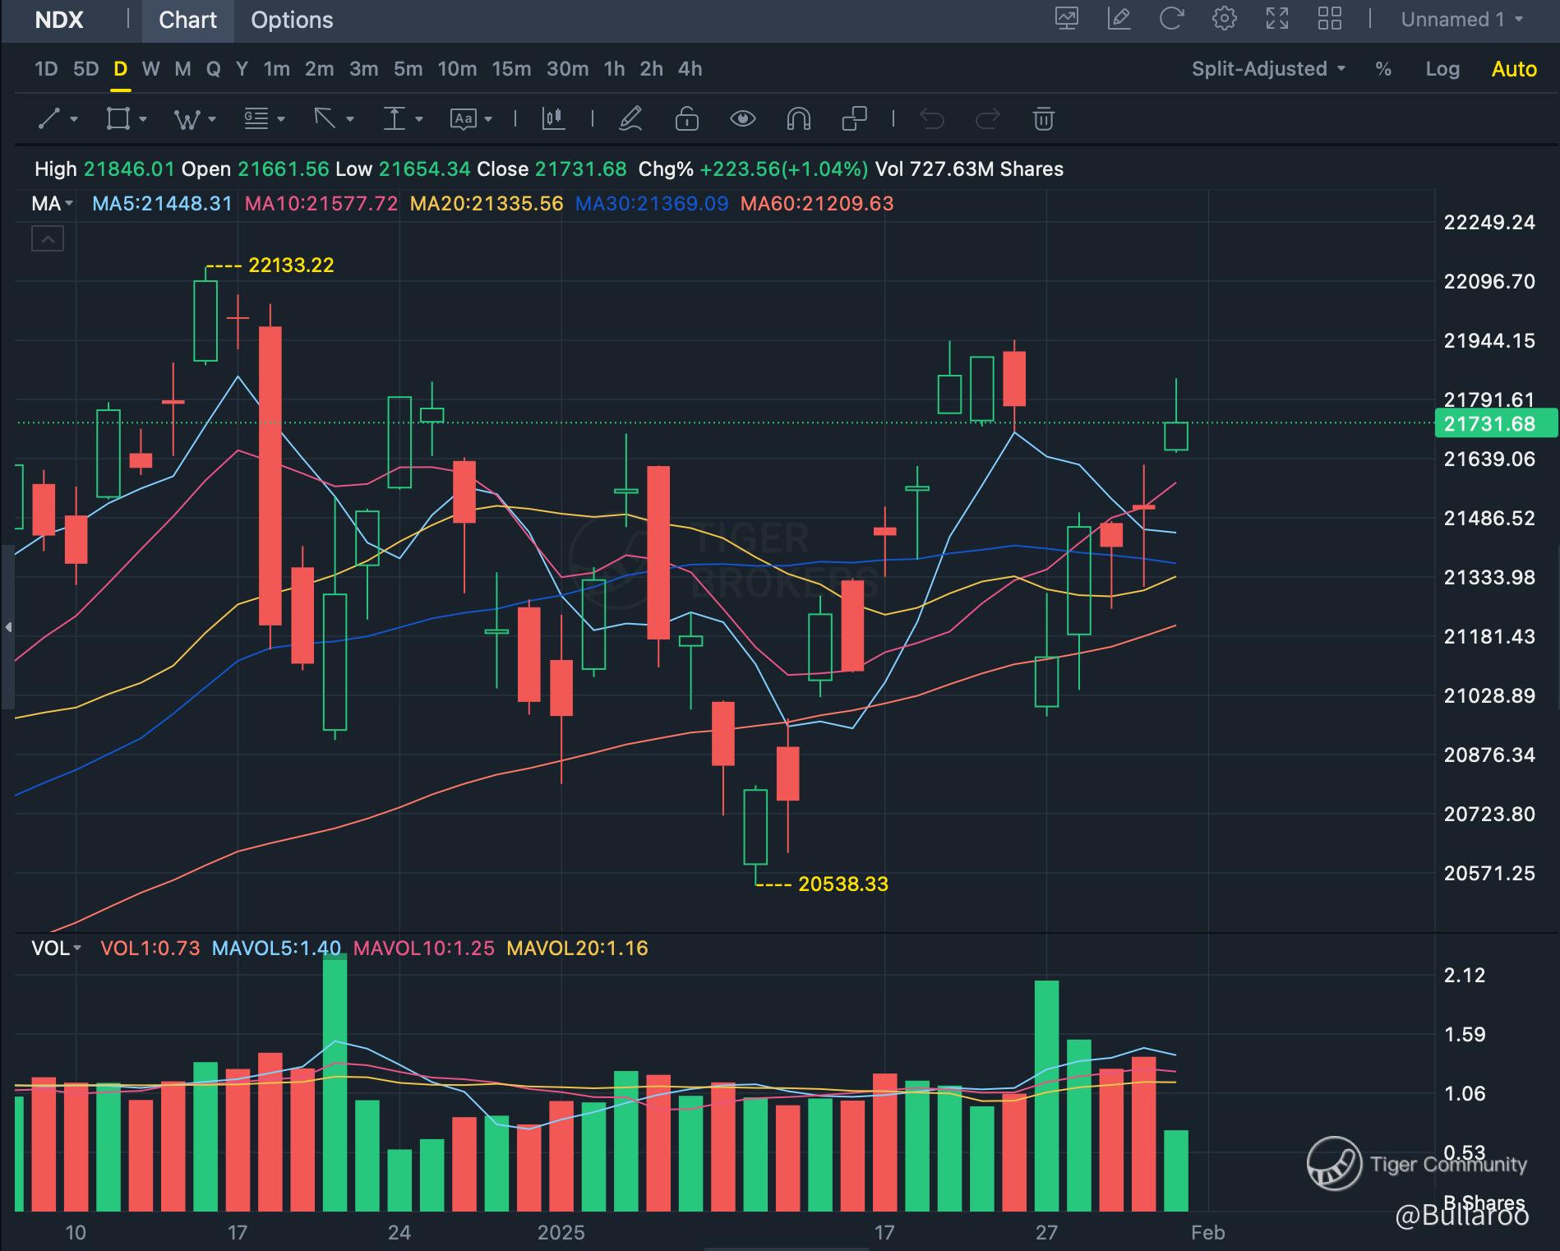Open chart settings gear icon

click(1224, 19)
